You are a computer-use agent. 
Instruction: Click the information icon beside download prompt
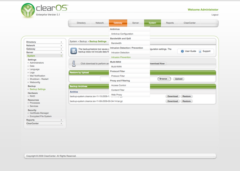[x=74, y=63]
